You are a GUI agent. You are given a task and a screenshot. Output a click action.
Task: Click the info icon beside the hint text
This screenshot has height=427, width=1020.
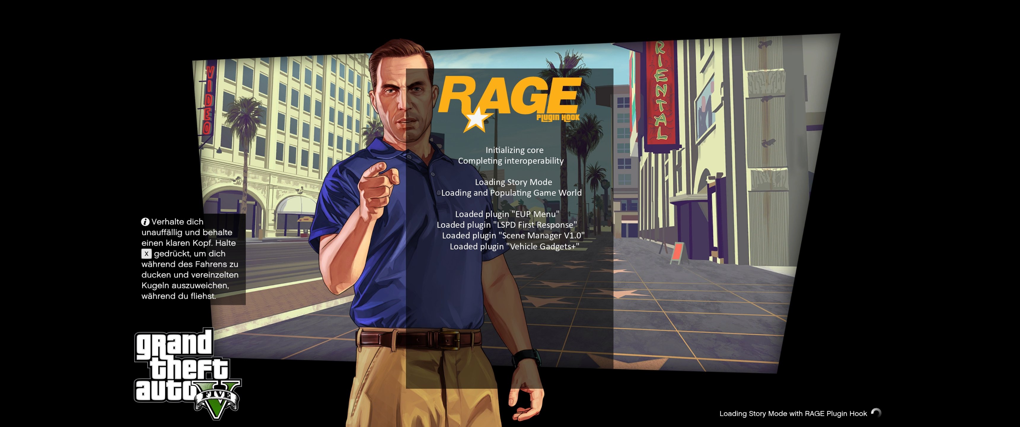tap(145, 222)
